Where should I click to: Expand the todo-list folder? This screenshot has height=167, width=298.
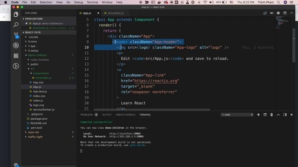point(34,132)
